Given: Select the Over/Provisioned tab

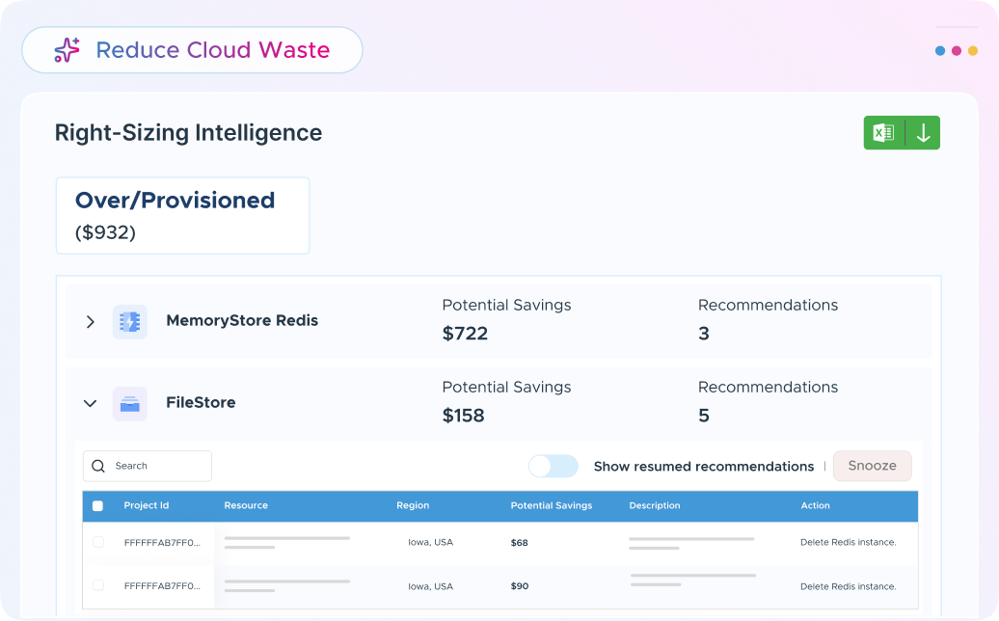Looking at the screenshot, I should click(182, 215).
